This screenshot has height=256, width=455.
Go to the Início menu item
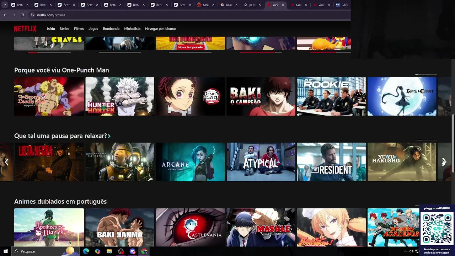[51, 29]
